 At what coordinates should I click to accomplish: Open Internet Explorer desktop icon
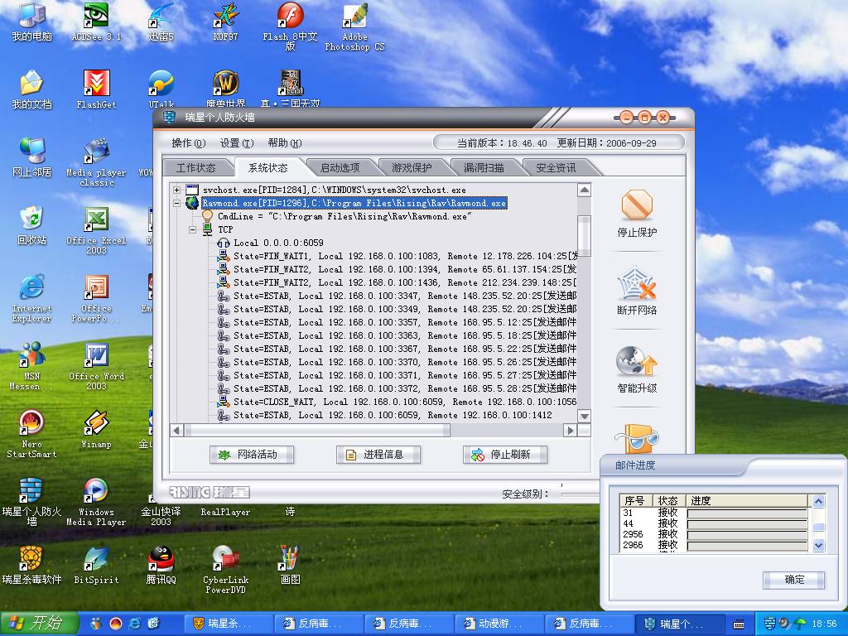(x=32, y=298)
